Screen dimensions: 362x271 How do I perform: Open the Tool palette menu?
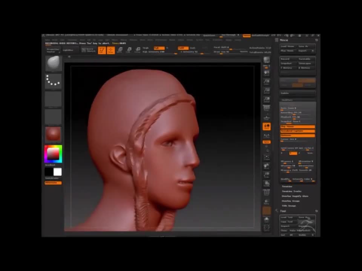pyautogui.click(x=284, y=211)
